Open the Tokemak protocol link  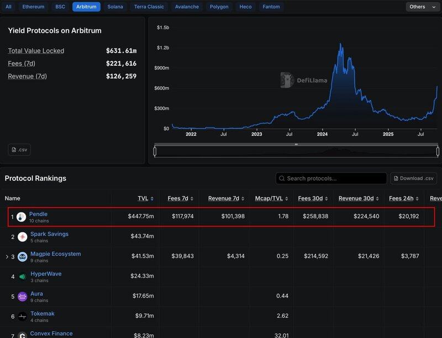click(x=43, y=314)
